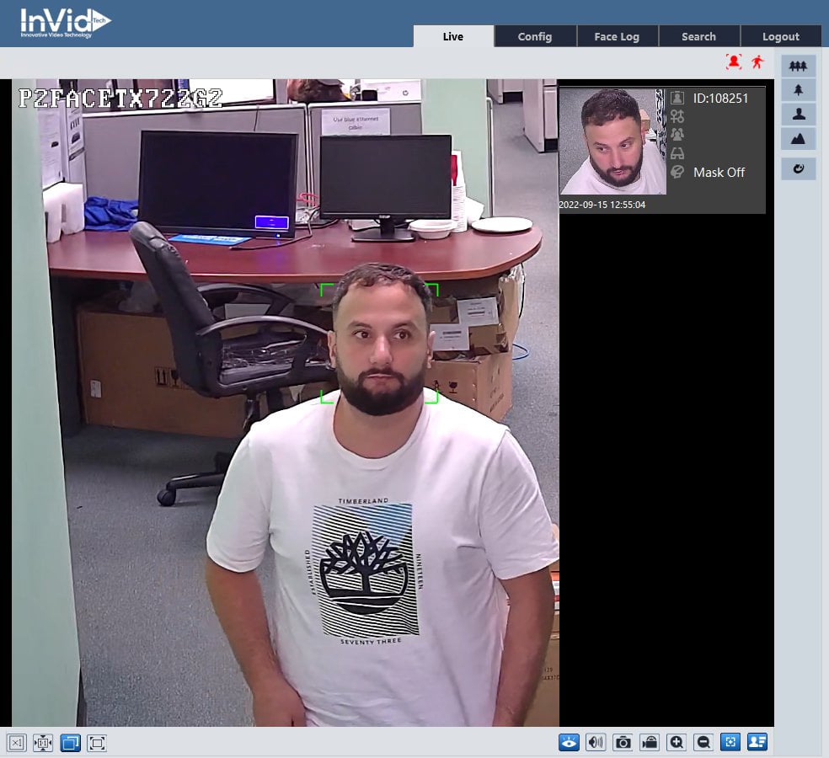This screenshot has height=758, width=829.
Task: Select the person silhouette scene button
Action: pos(798,114)
